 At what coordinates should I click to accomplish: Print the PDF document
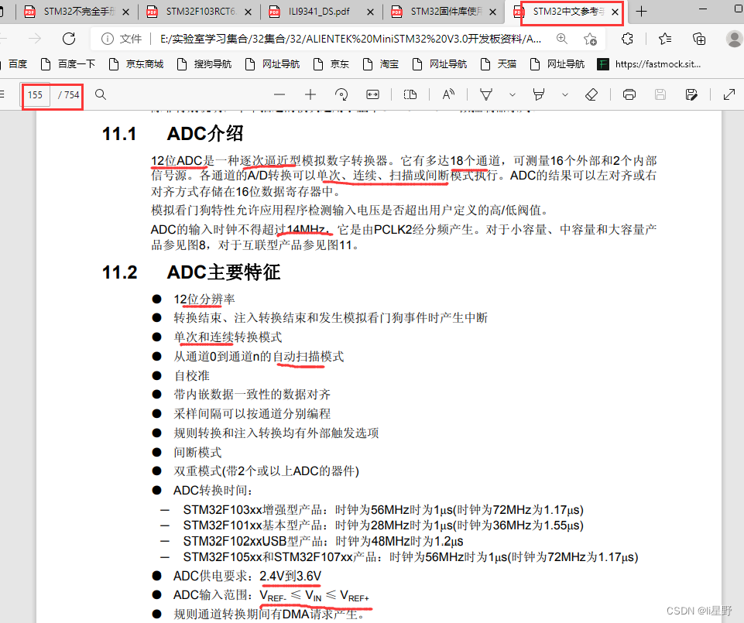pos(629,95)
